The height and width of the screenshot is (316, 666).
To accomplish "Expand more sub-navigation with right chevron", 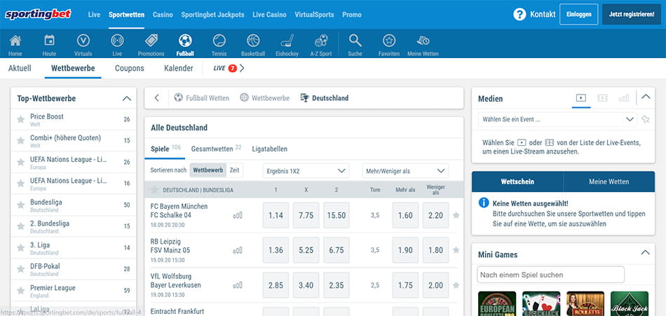I will [242, 69].
